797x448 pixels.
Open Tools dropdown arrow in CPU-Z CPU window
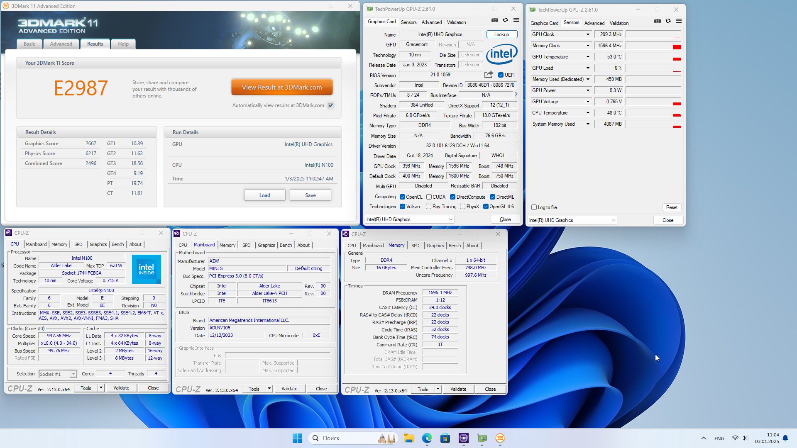(x=100, y=388)
